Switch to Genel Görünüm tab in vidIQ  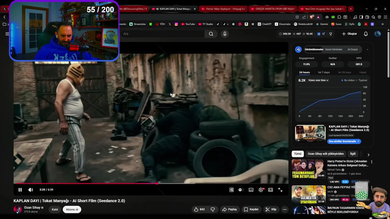click(x=334, y=49)
